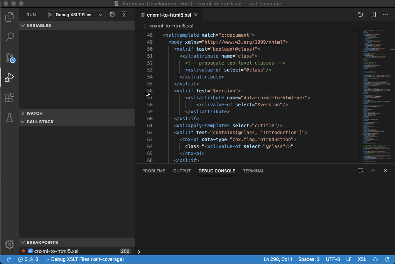
Task: Maximize the panel with the up chevron
Action: click(x=373, y=170)
